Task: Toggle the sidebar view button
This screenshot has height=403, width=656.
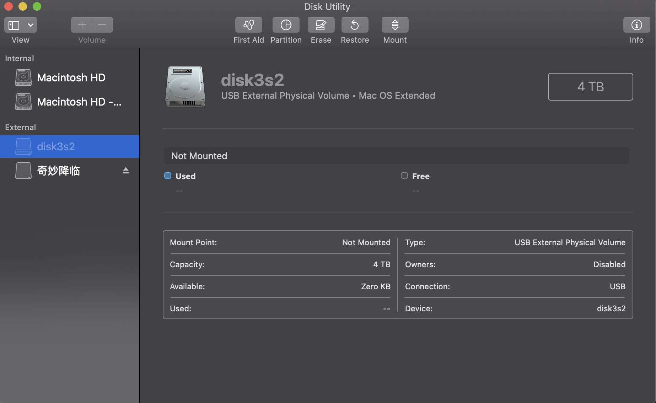Action: (14, 25)
